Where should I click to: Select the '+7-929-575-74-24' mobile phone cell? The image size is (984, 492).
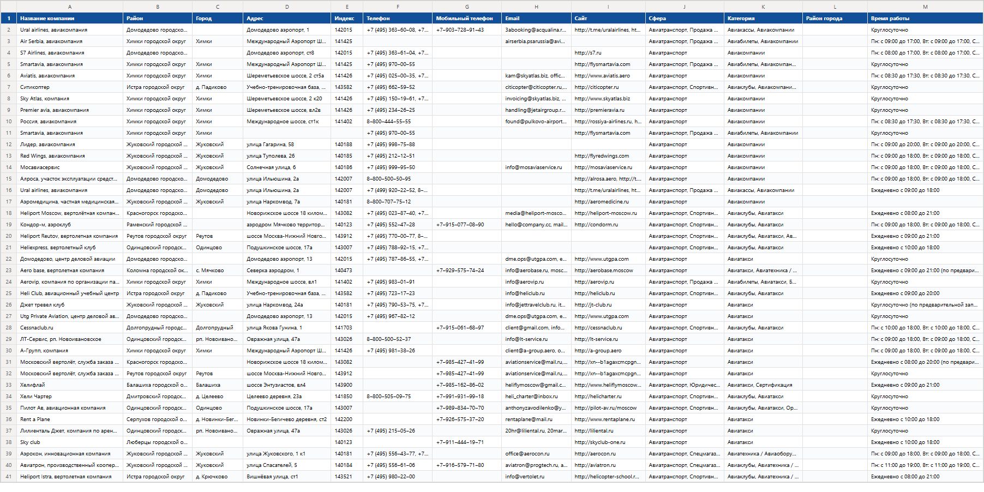467,271
